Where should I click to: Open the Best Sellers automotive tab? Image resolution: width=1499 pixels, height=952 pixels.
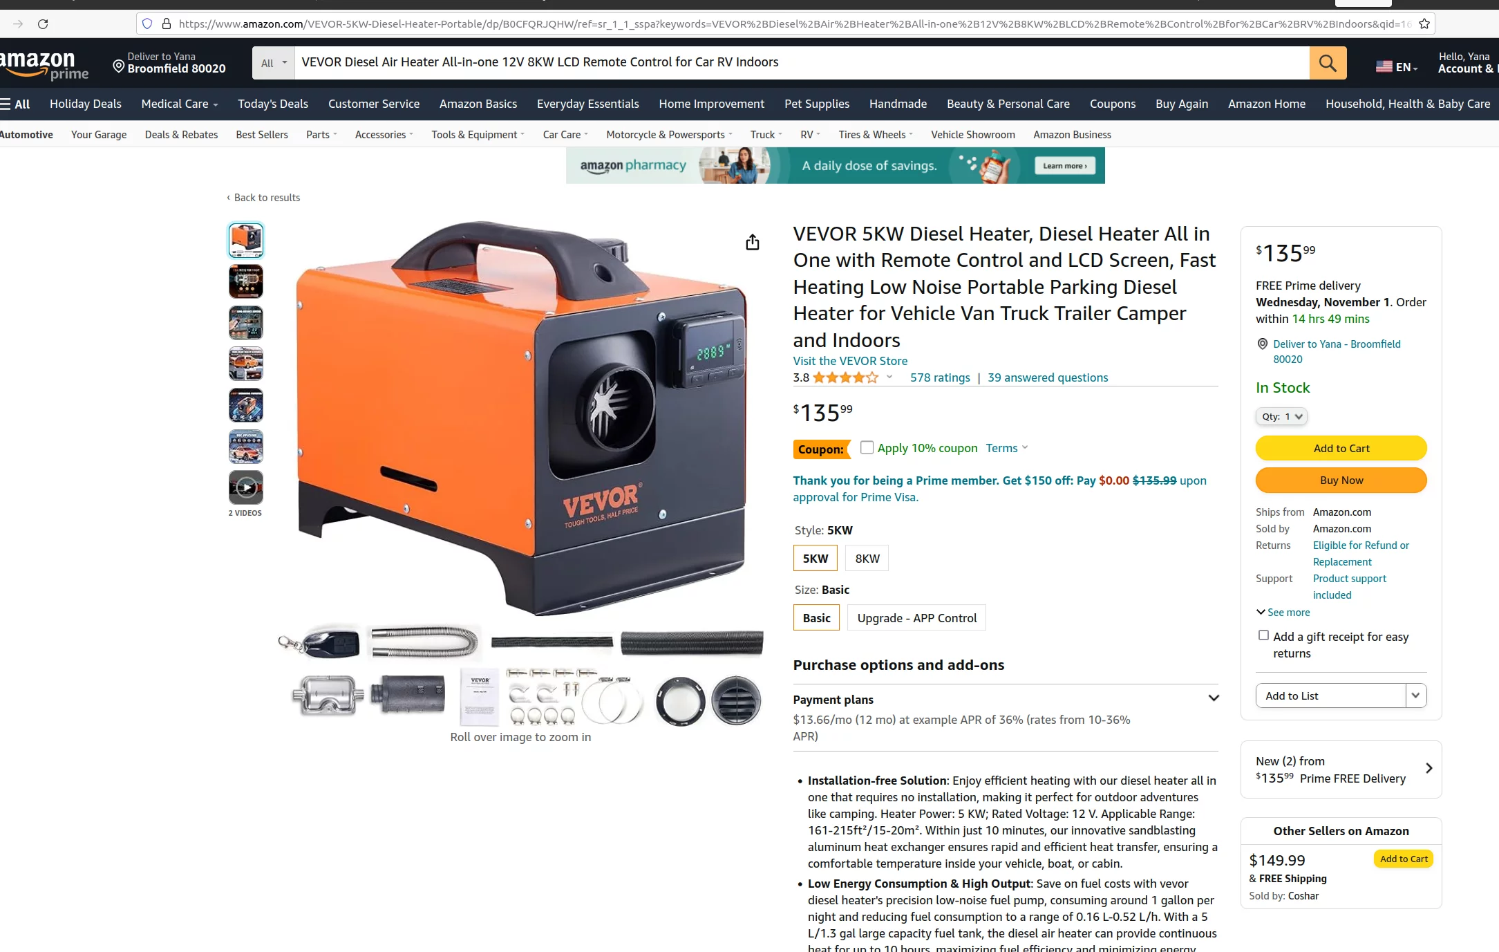coord(262,135)
